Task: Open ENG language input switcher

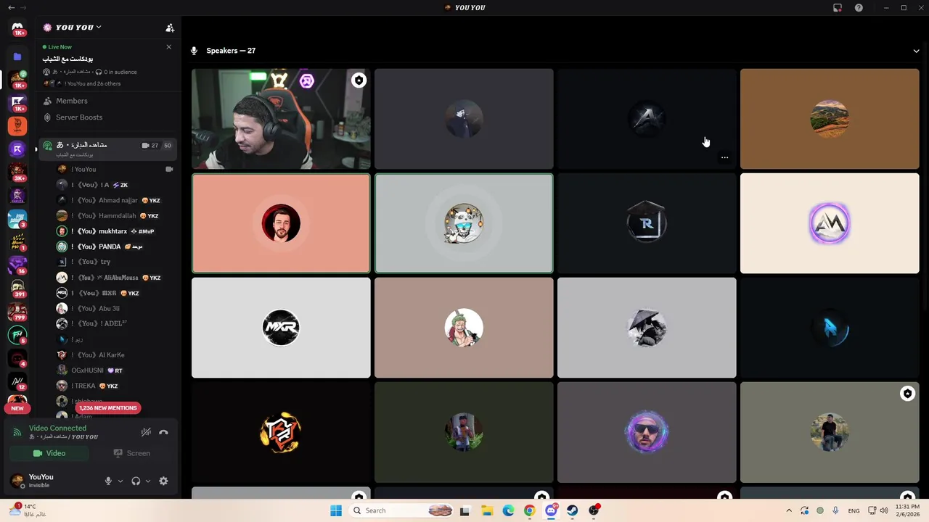Action: pyautogui.click(x=854, y=510)
